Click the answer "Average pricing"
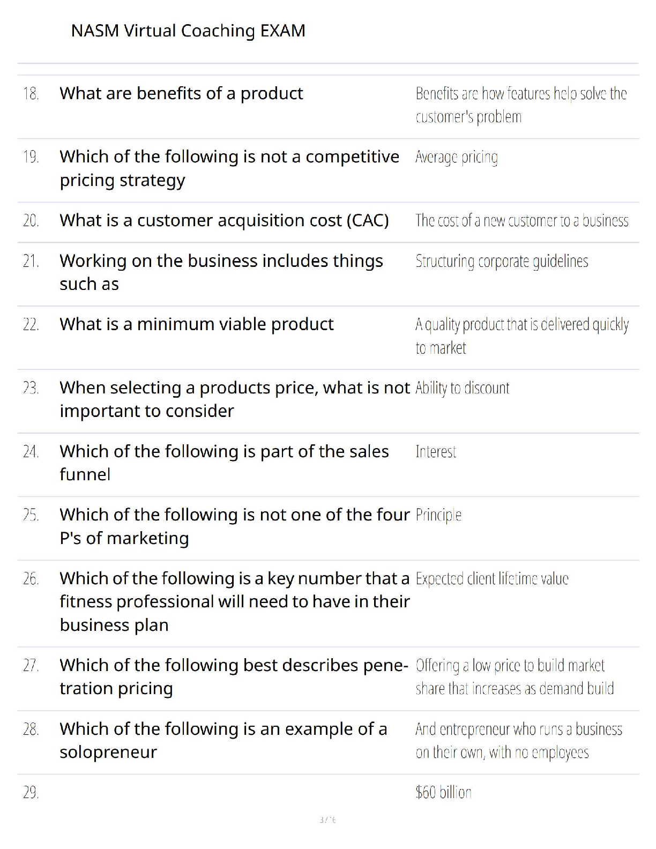 (457, 157)
